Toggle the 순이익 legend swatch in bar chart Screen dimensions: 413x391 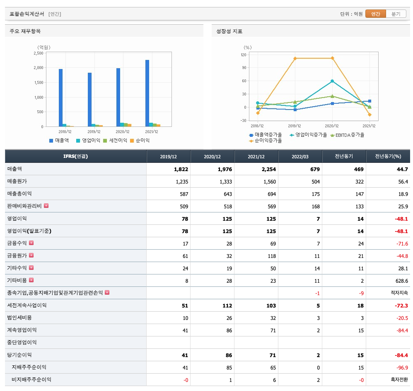[132, 141]
